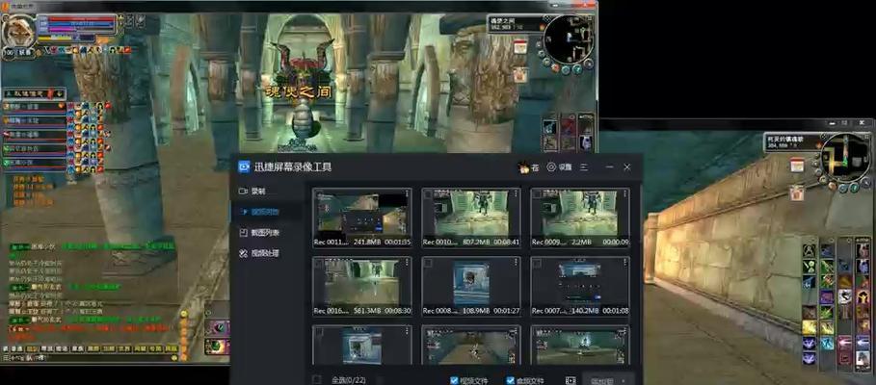Uncheck the 视频文件 video files checkbox
Screen dimensions: 876x385
[x=454, y=380]
